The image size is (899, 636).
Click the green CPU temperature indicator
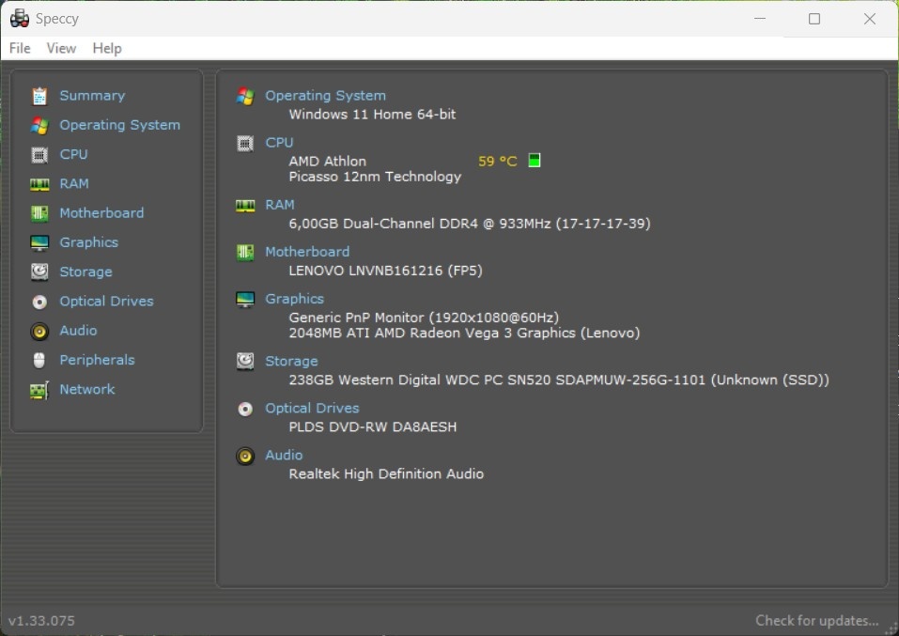534,160
